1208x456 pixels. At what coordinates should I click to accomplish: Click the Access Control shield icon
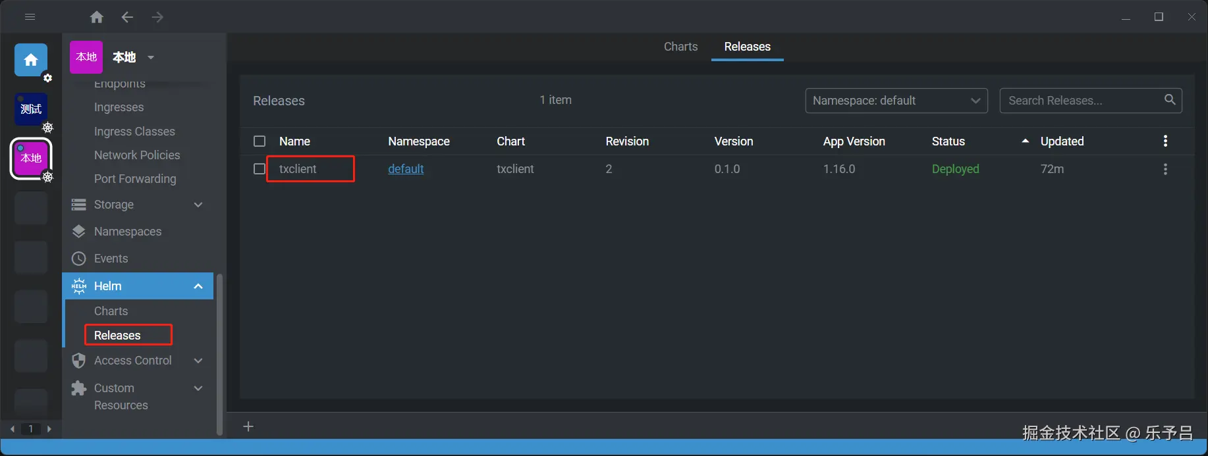79,361
